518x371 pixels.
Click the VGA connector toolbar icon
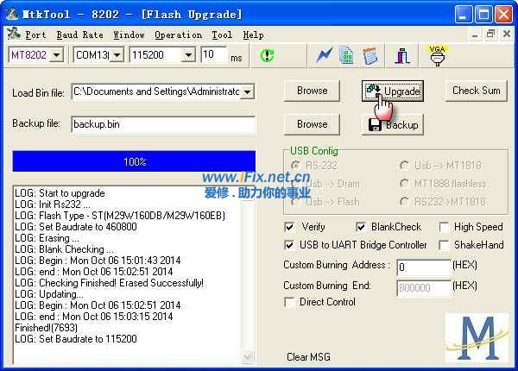click(x=437, y=55)
